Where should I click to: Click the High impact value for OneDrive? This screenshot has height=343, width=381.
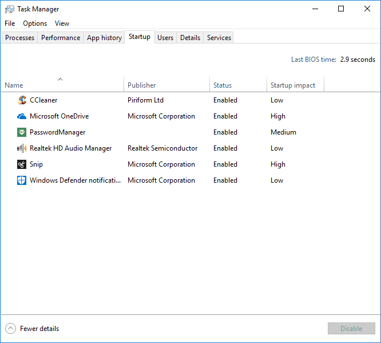point(278,116)
